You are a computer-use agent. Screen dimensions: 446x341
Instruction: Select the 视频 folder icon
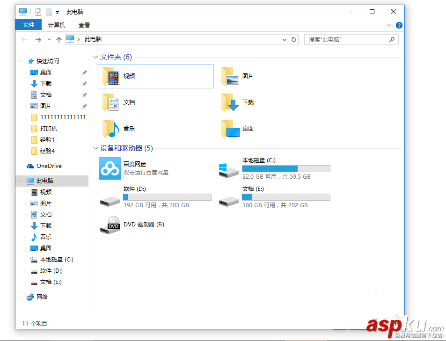pyautogui.click(x=112, y=75)
